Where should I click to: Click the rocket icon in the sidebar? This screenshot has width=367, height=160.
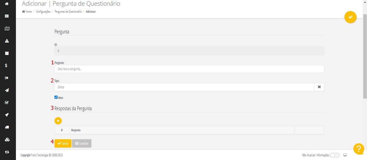click(x=7, y=115)
